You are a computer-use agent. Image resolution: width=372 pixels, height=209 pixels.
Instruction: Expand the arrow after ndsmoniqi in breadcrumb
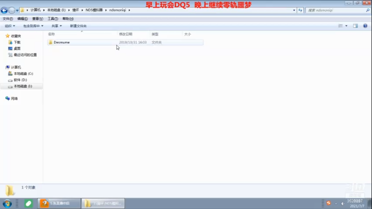point(129,10)
